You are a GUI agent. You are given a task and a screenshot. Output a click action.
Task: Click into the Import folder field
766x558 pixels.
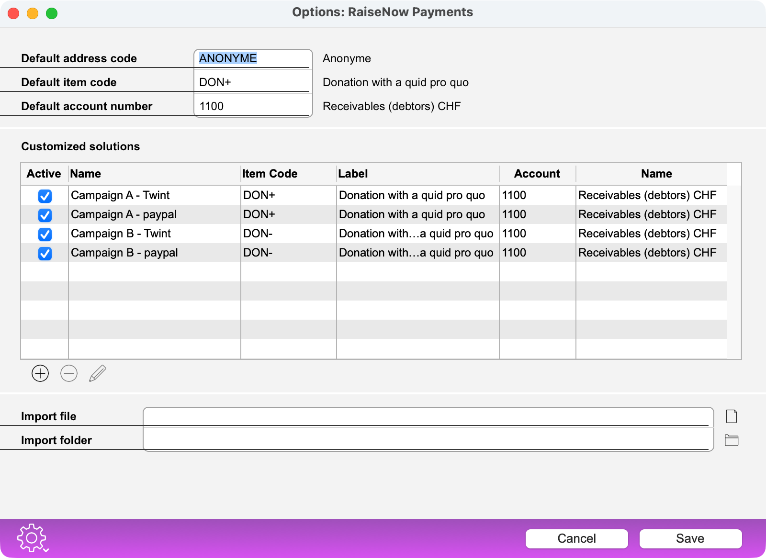[x=428, y=440]
